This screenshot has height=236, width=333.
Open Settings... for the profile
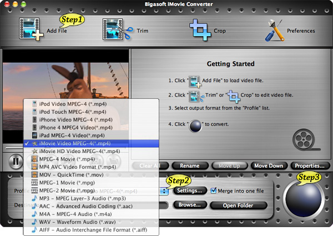(190, 190)
